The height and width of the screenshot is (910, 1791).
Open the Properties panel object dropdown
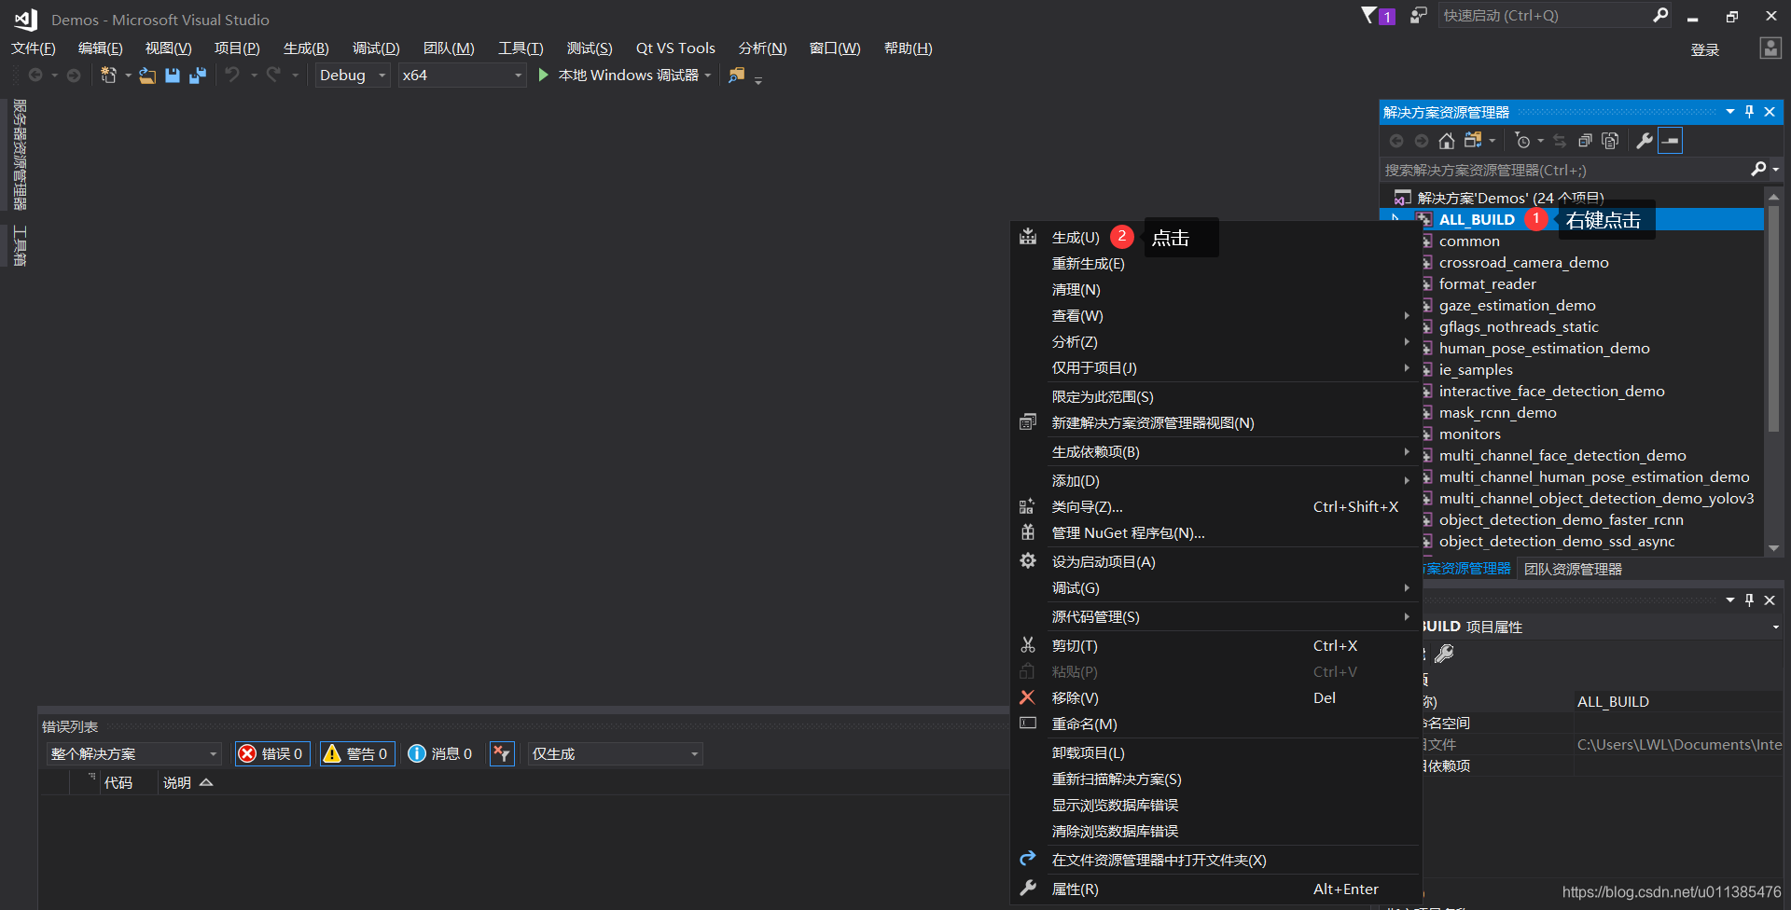coord(1775,627)
